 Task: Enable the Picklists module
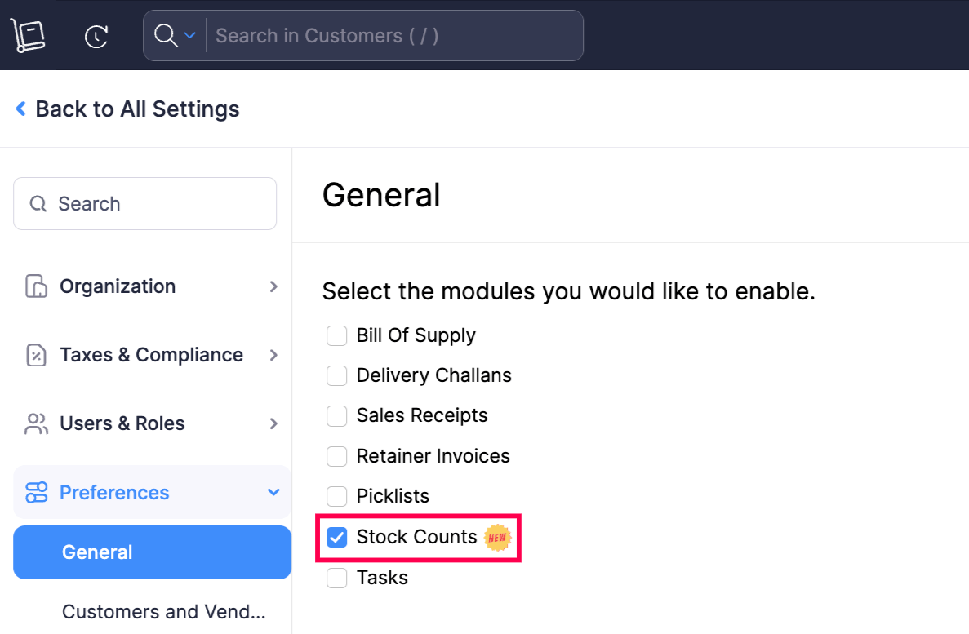pyautogui.click(x=336, y=496)
